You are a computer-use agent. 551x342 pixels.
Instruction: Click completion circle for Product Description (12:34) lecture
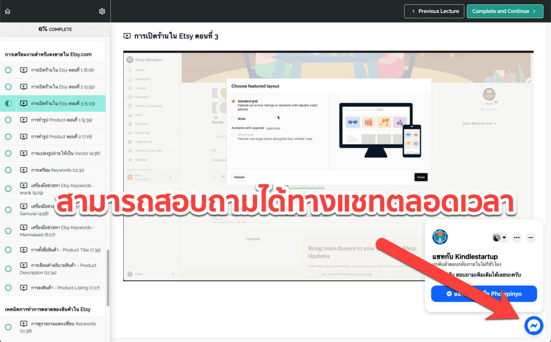click(8, 268)
